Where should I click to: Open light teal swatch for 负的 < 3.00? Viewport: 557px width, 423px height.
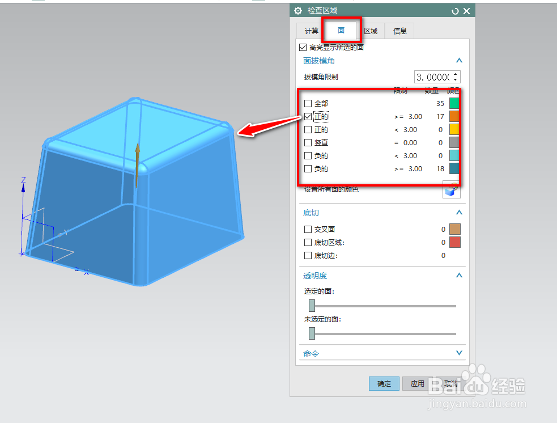tap(454, 155)
